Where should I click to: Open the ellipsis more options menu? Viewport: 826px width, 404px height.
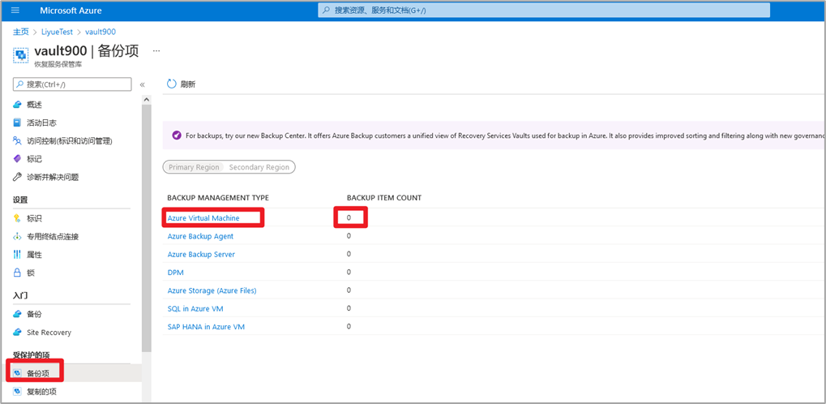tap(156, 51)
